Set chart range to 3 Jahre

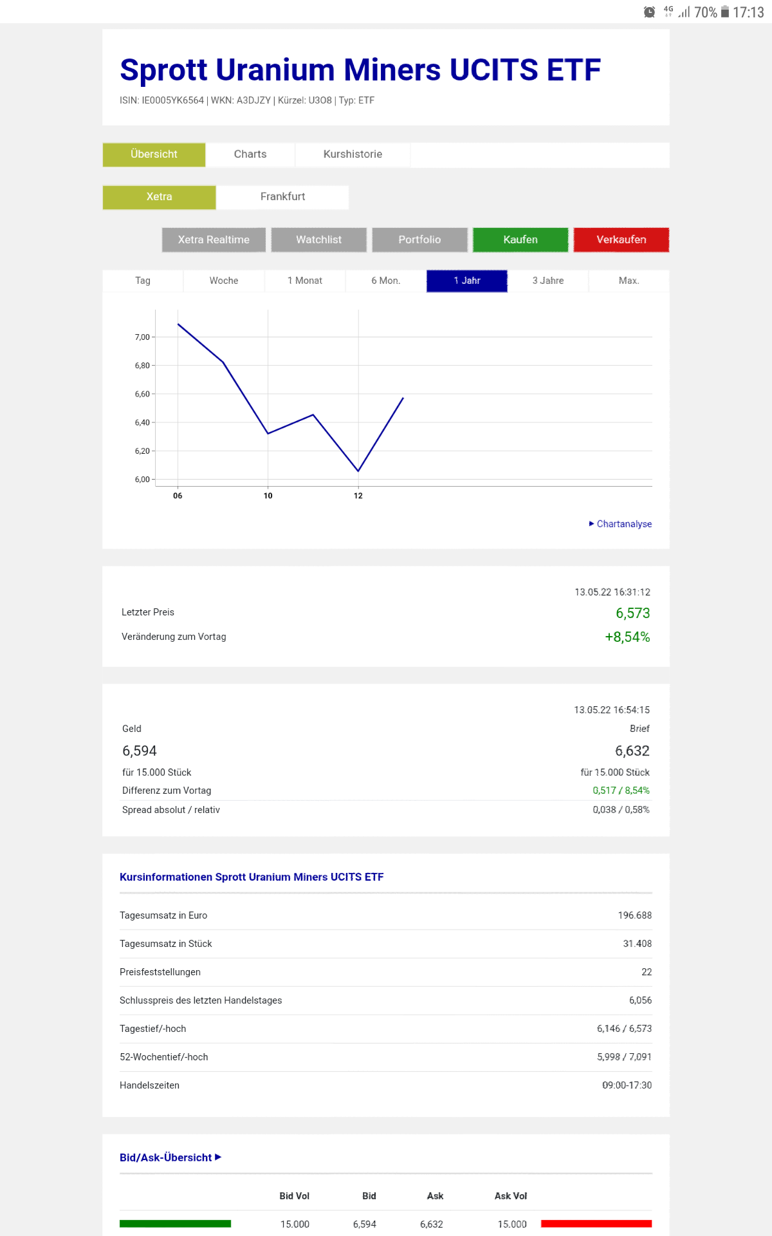(548, 281)
